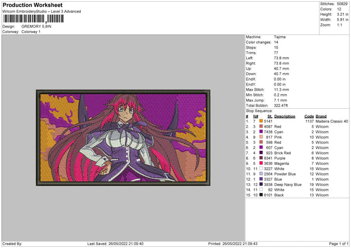Click the Created By label

click(x=12, y=243)
